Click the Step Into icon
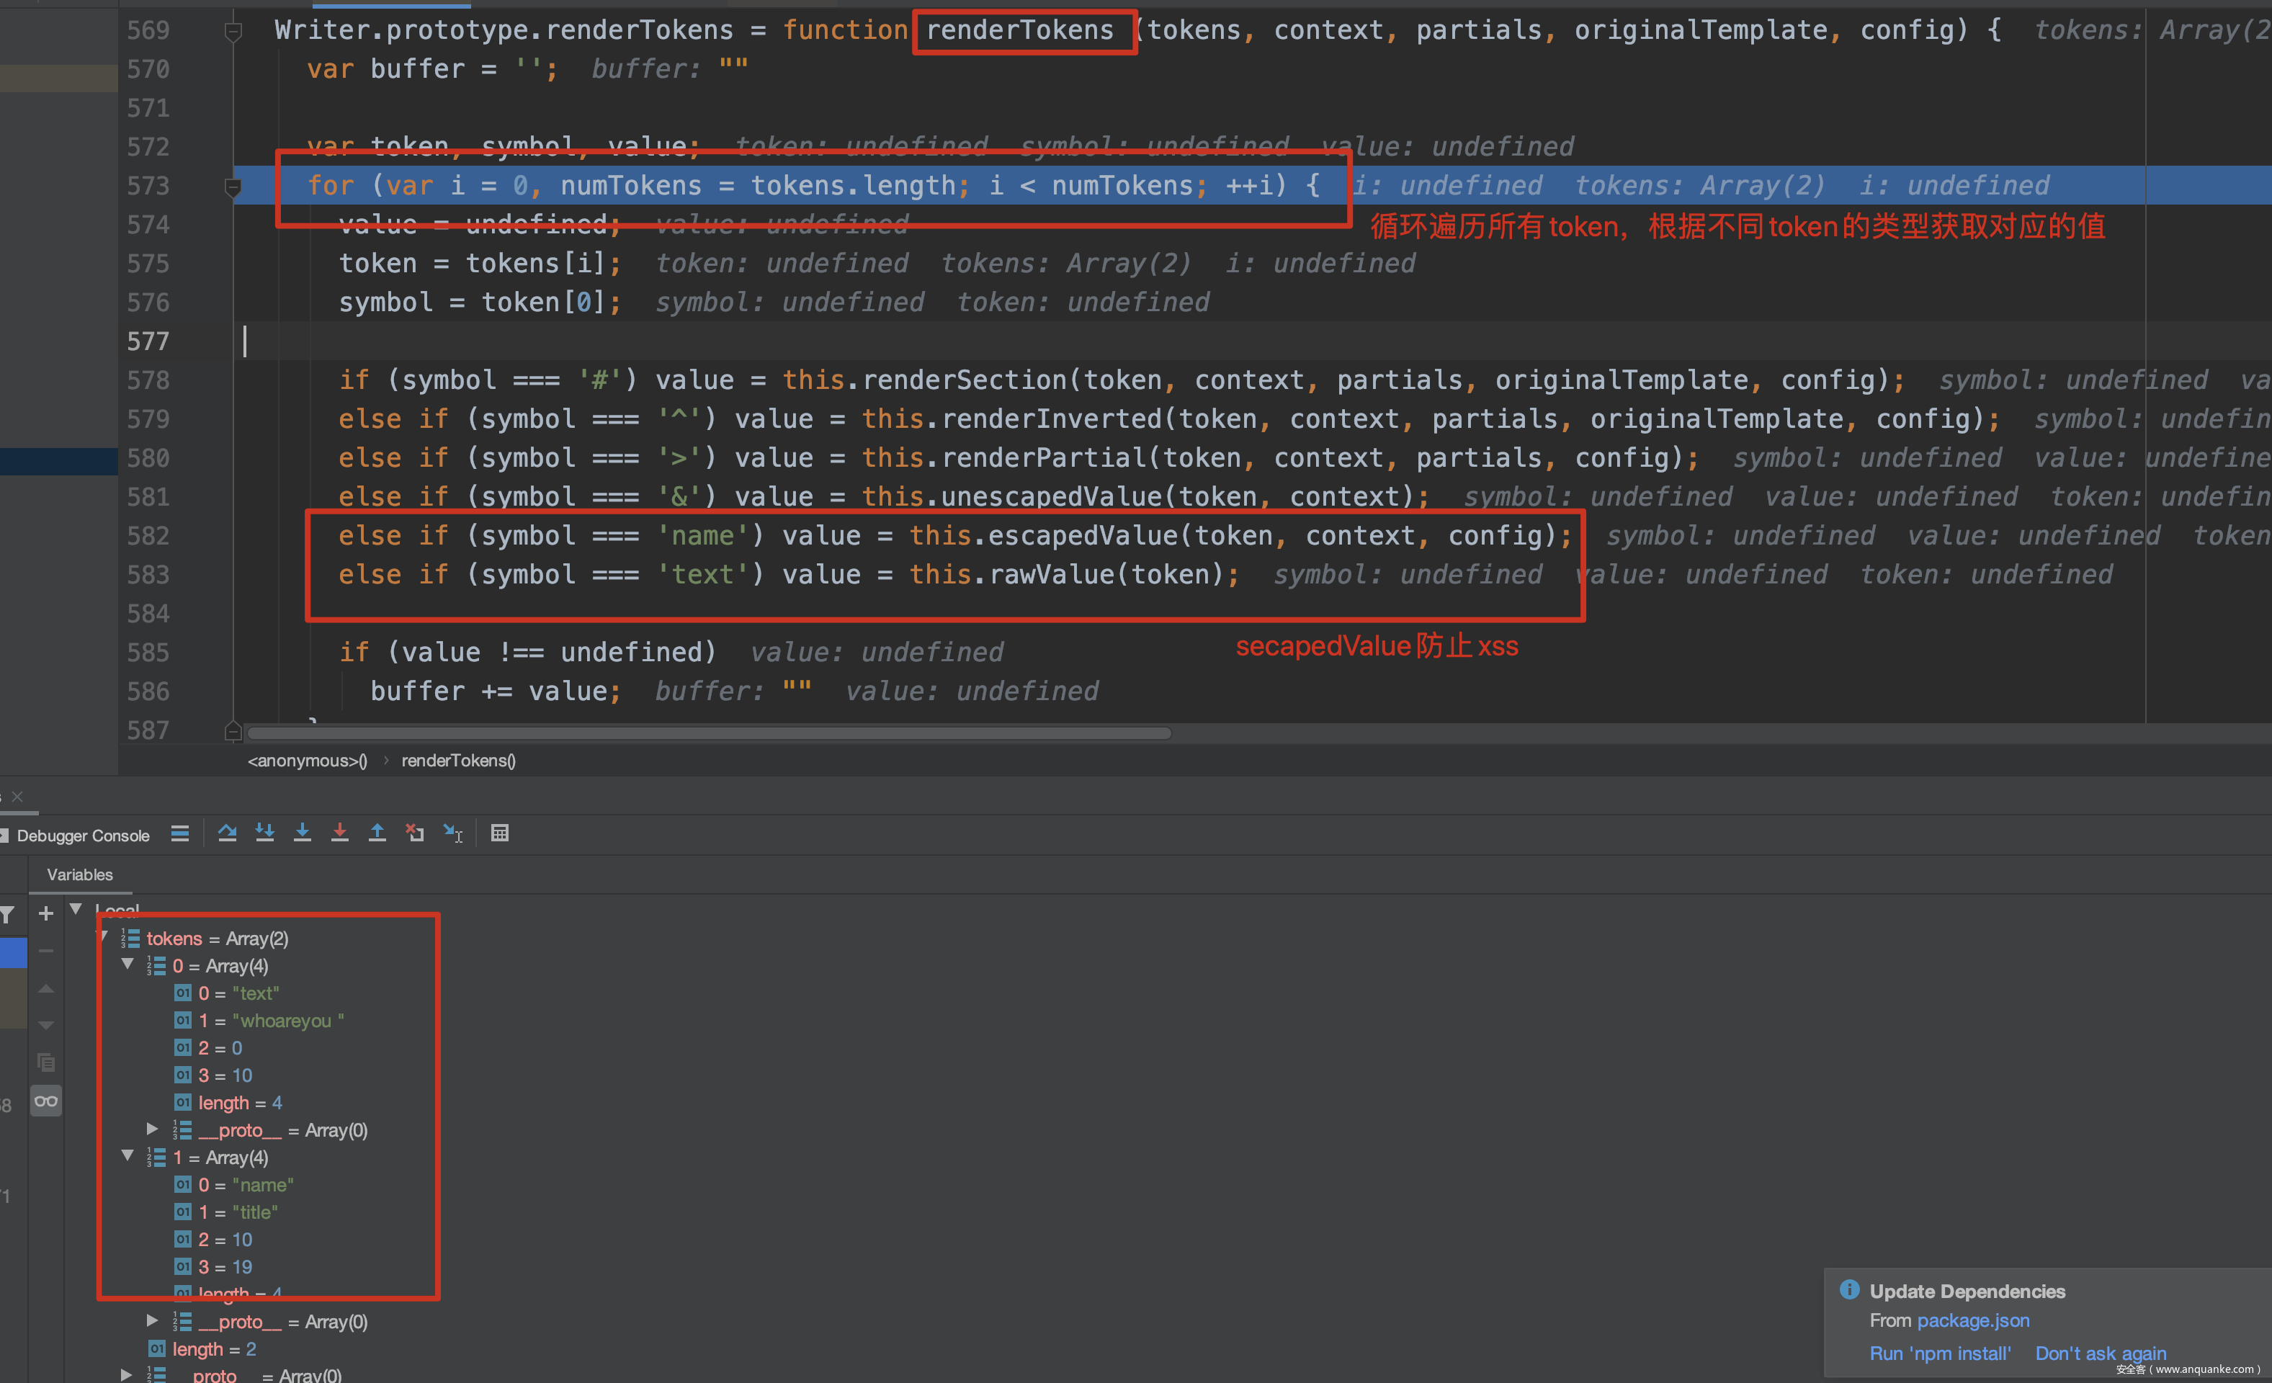 (303, 833)
